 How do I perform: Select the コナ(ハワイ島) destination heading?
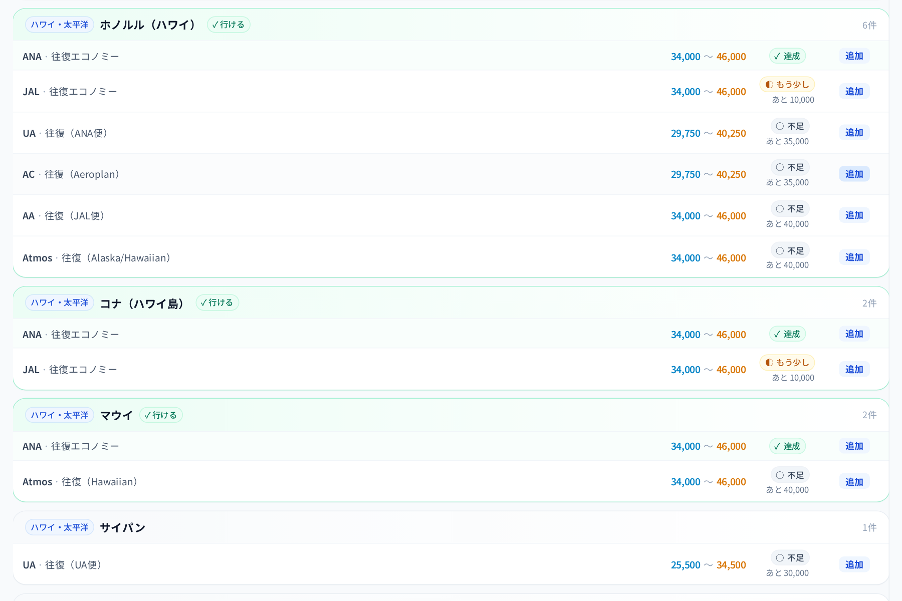(143, 304)
